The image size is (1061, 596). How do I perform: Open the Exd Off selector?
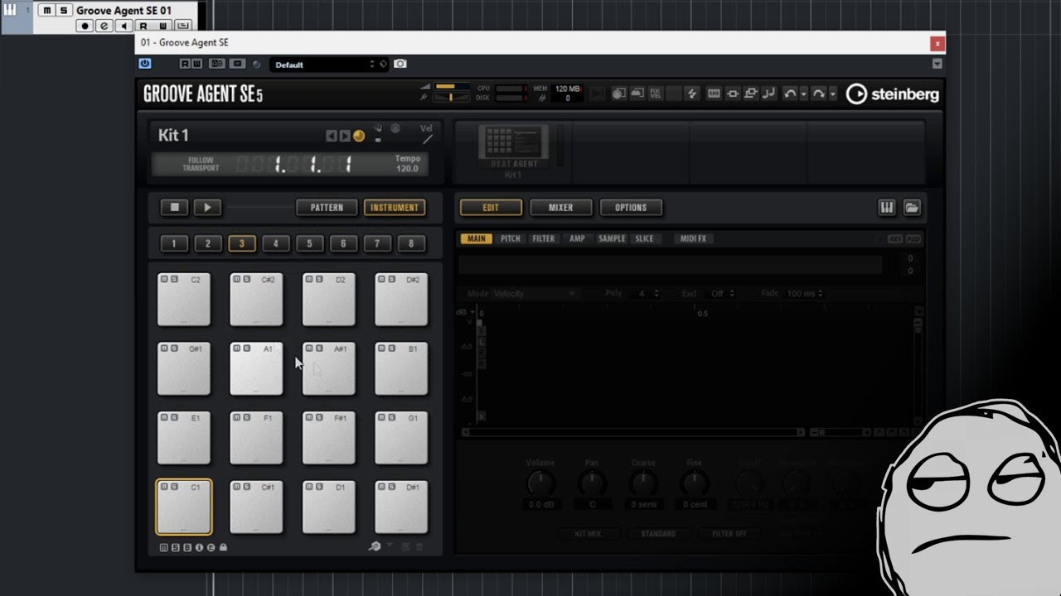(722, 294)
